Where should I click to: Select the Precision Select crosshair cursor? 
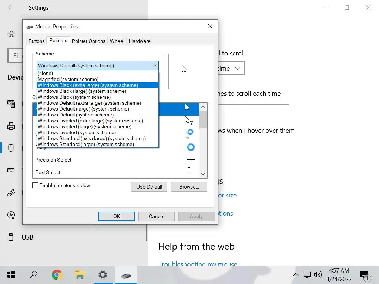coord(191,160)
